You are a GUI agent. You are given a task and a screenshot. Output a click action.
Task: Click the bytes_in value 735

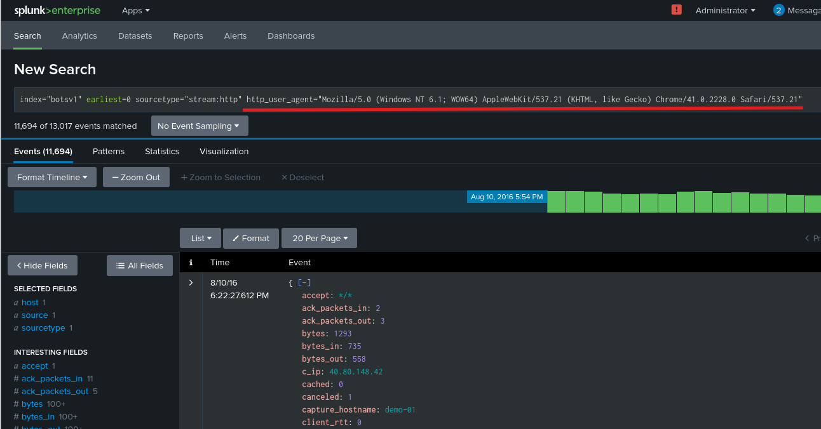click(x=355, y=346)
